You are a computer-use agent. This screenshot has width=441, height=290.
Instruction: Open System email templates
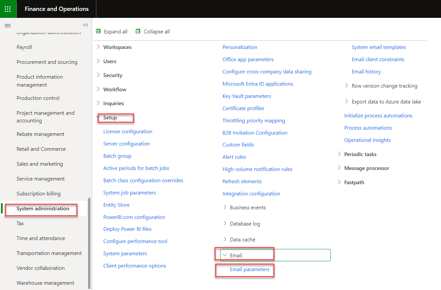point(378,47)
